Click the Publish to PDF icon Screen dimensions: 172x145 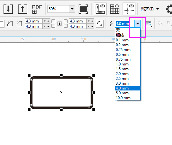coord(37,9)
